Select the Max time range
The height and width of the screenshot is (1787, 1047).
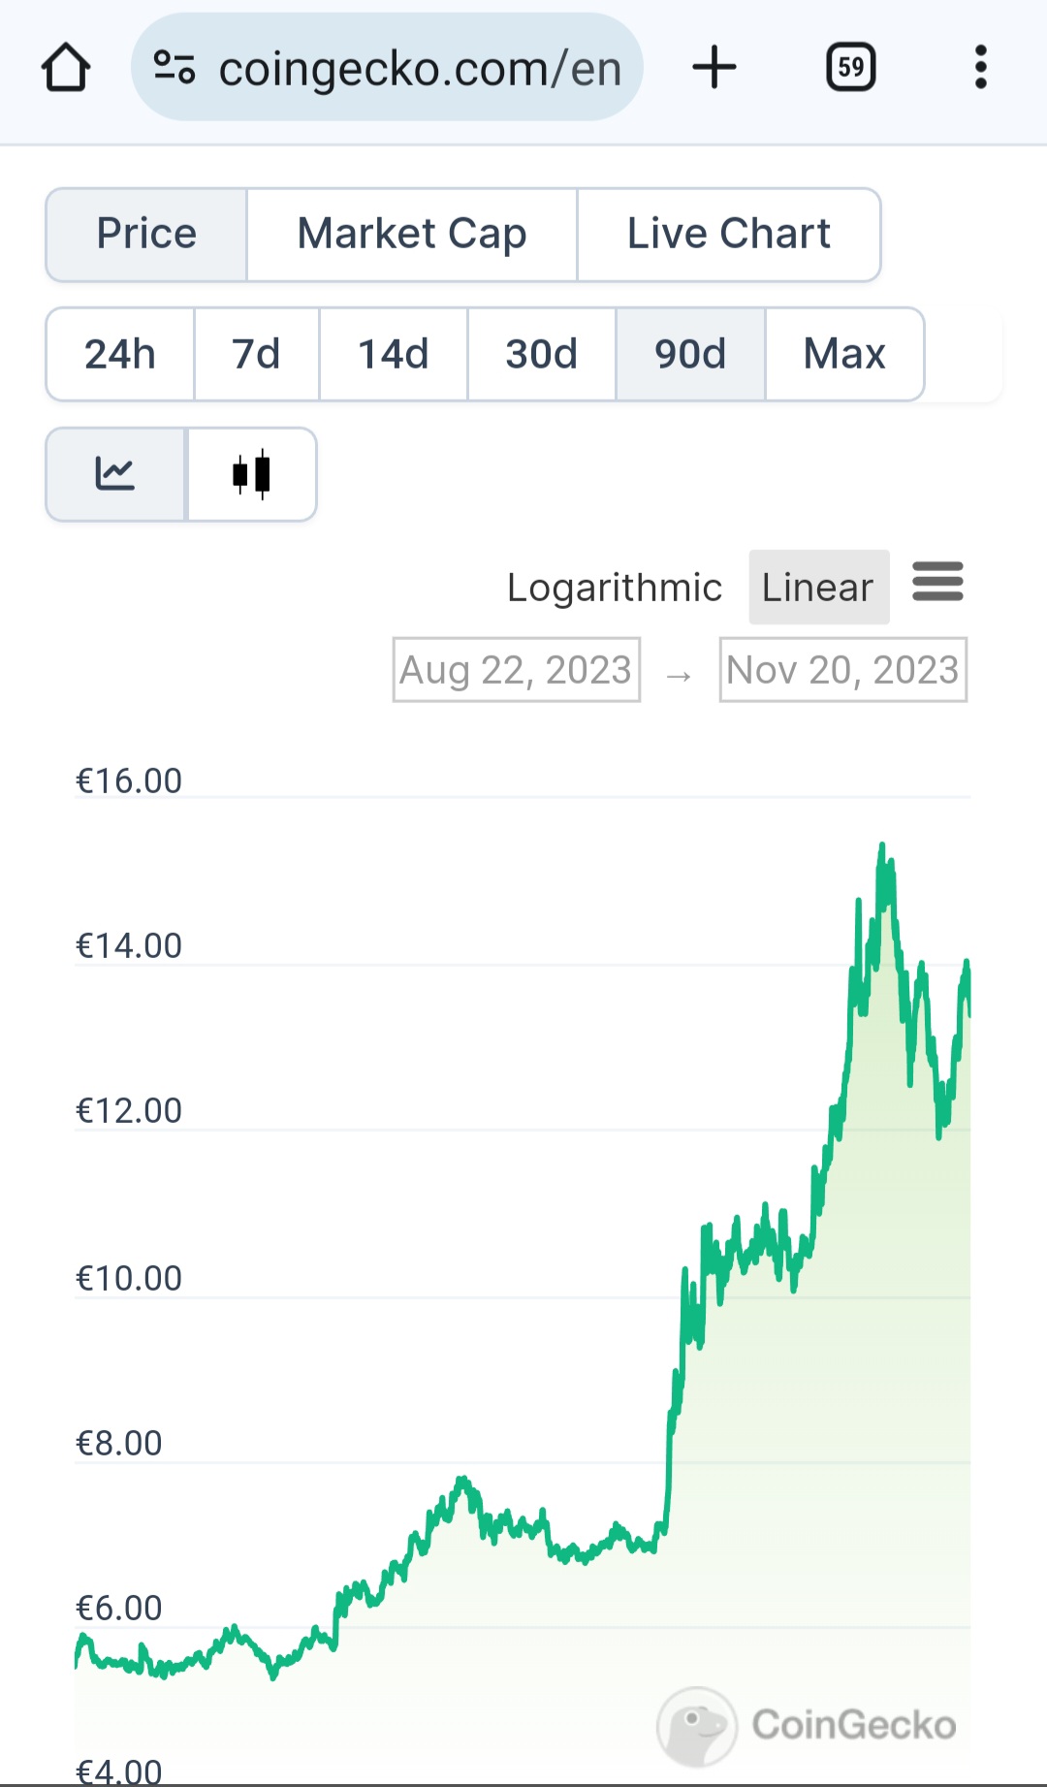(843, 354)
